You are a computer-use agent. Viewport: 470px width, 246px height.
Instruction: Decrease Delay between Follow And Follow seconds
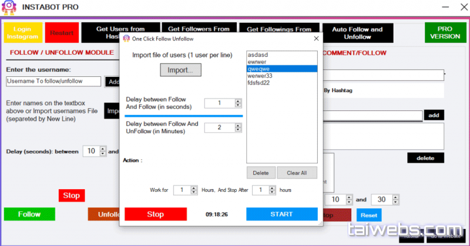coord(238,106)
